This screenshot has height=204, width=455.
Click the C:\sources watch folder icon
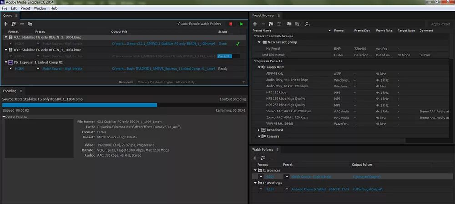(260, 170)
